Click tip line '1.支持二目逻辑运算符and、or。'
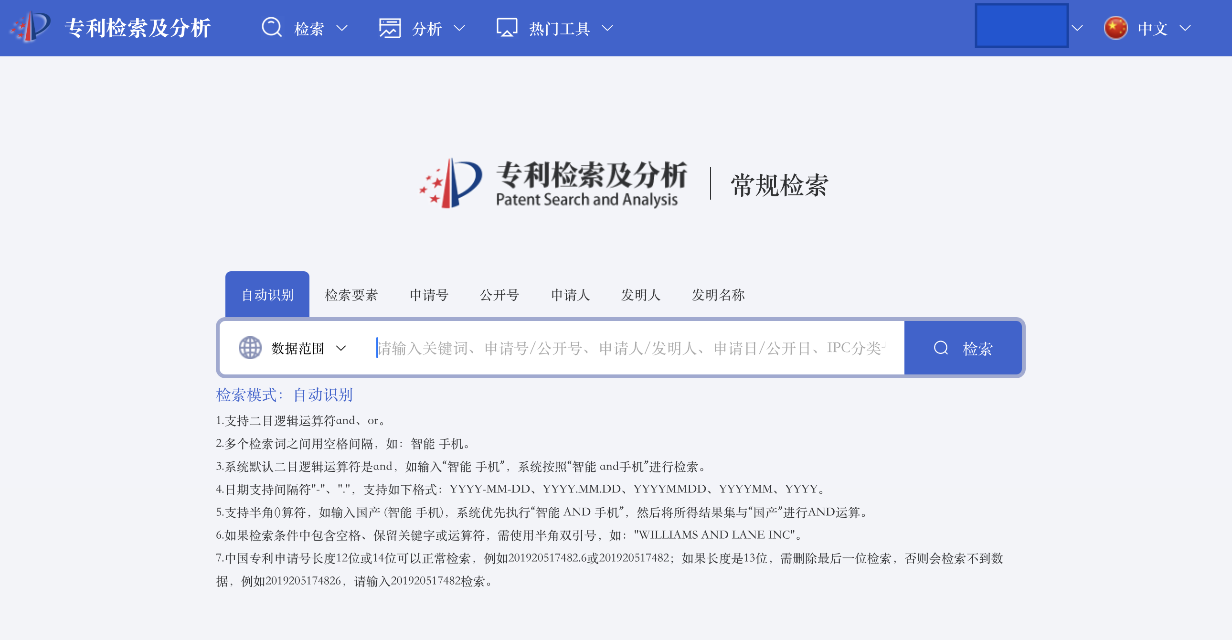1232x640 pixels. (301, 420)
